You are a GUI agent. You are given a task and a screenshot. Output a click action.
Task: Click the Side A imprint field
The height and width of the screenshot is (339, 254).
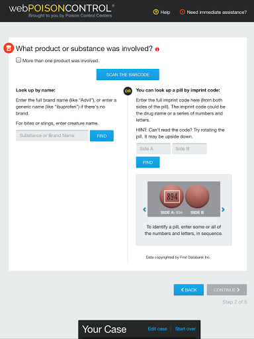click(x=153, y=148)
